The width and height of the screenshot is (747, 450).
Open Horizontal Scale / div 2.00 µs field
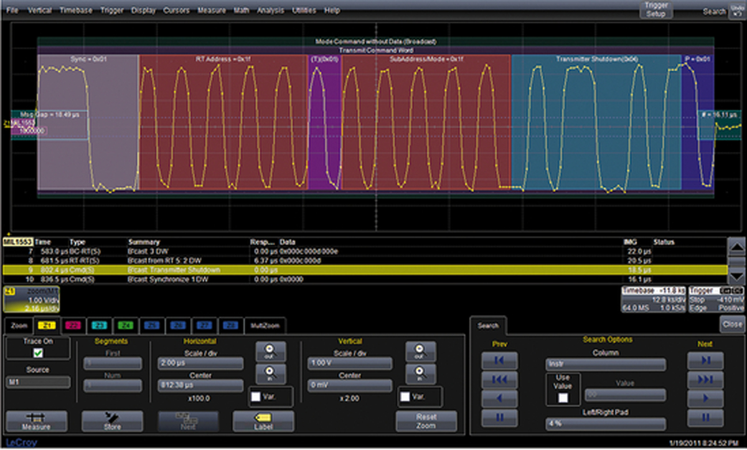point(200,364)
